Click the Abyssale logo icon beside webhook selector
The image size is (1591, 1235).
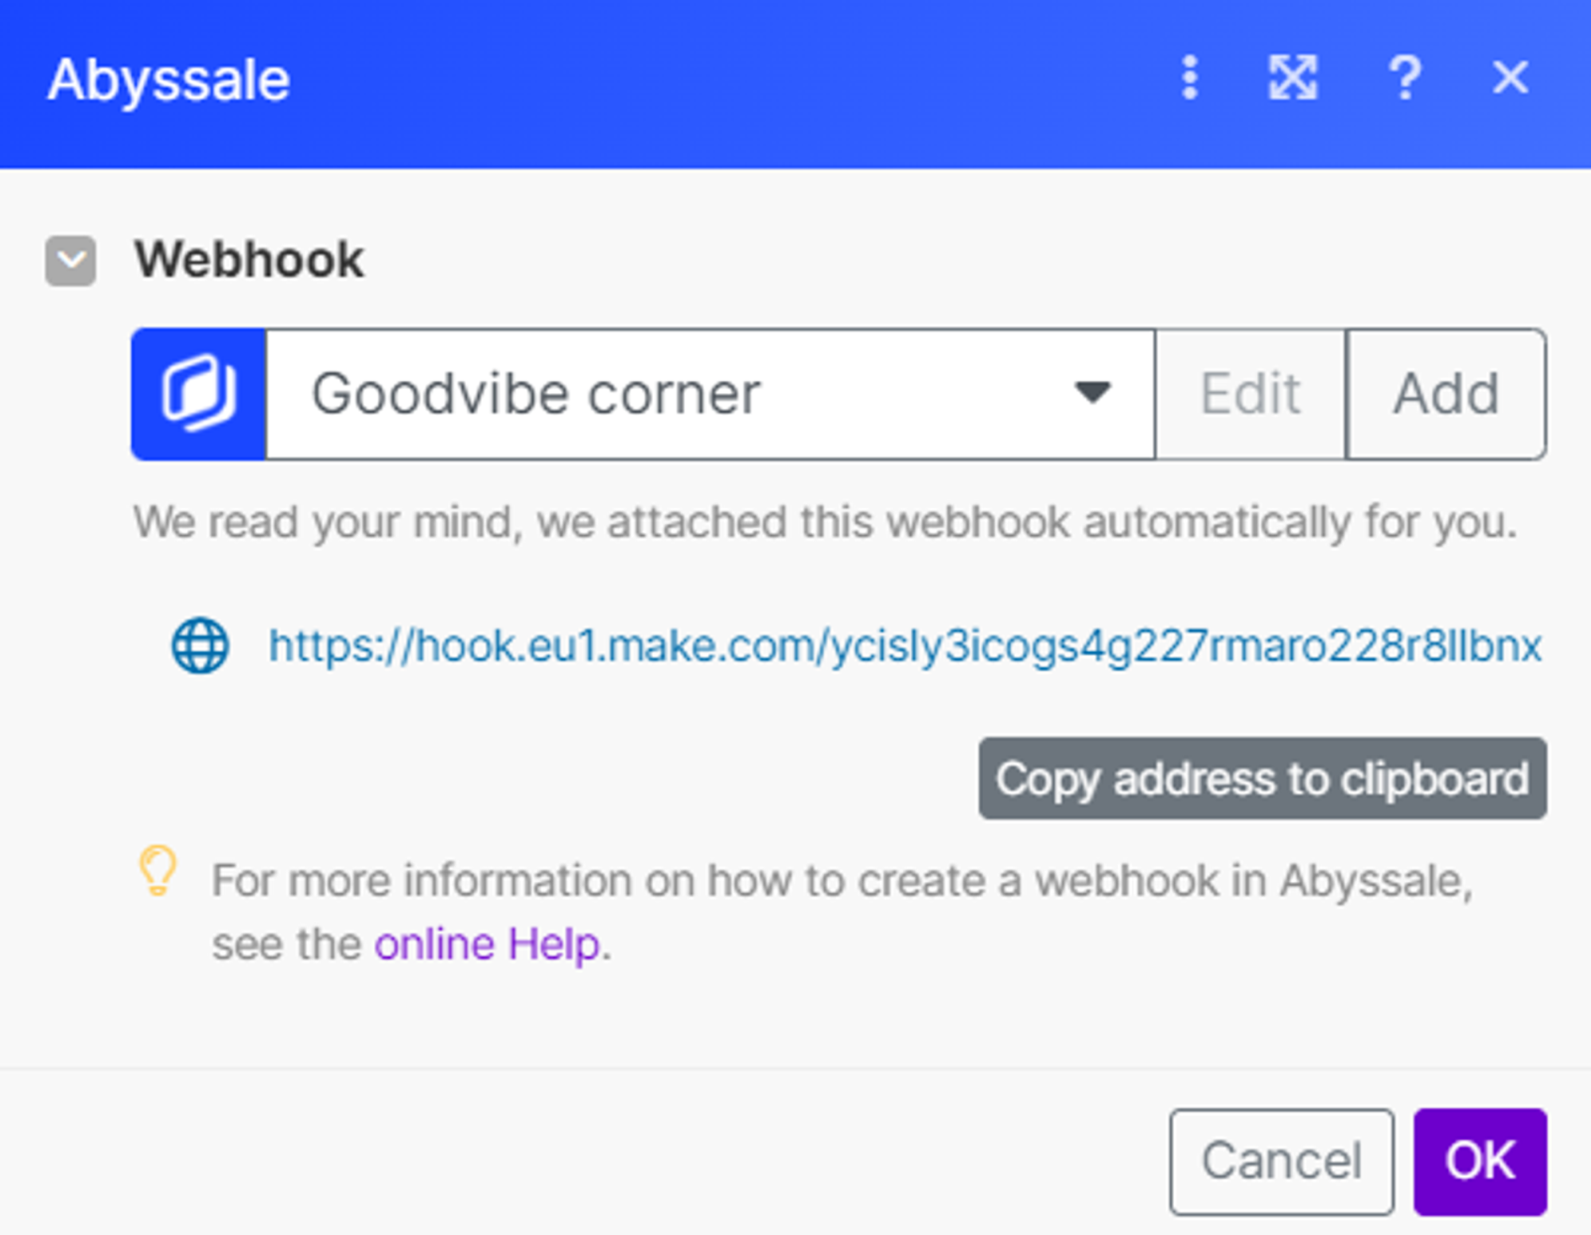[199, 394]
